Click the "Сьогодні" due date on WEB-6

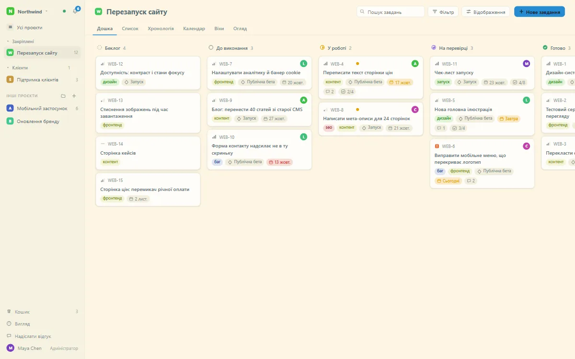point(448,180)
